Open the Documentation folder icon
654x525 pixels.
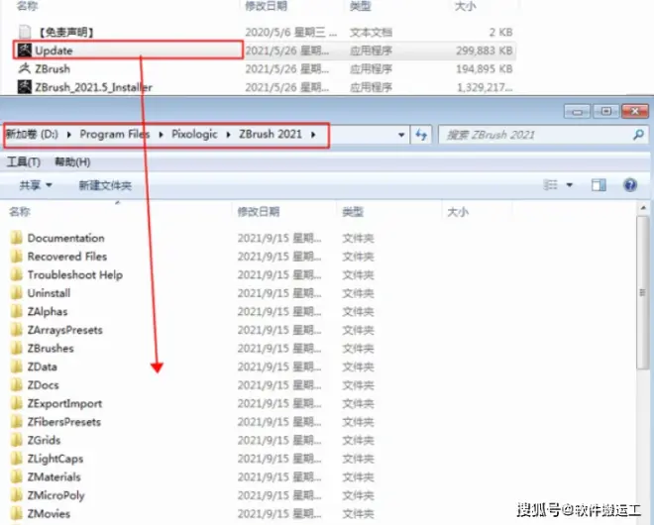tap(17, 238)
